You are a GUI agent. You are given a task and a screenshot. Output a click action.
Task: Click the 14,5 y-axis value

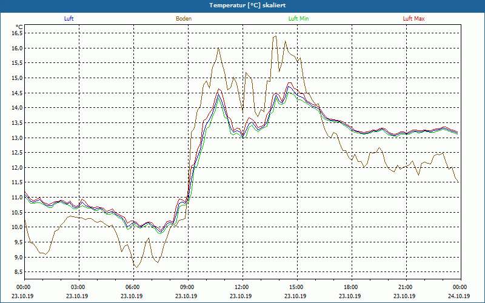click(x=18, y=93)
